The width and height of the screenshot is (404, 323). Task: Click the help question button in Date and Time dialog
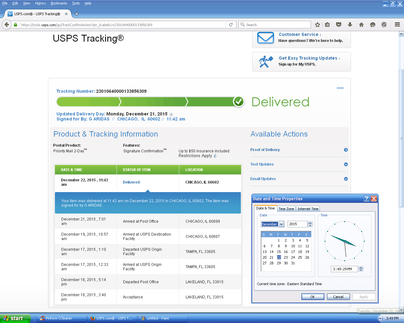366,198
